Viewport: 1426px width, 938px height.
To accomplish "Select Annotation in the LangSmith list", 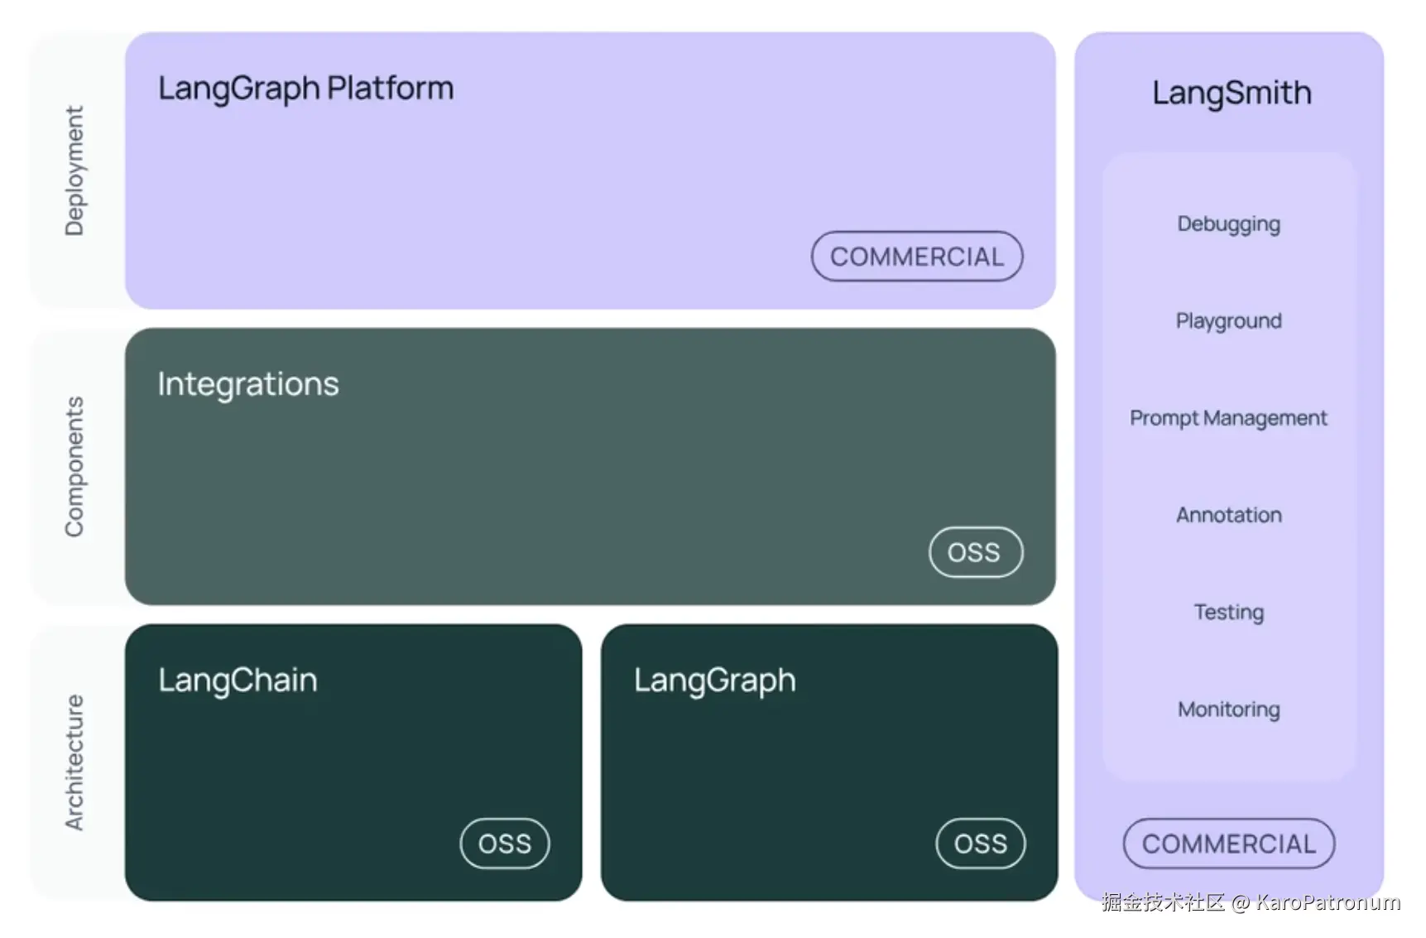I will [1228, 515].
